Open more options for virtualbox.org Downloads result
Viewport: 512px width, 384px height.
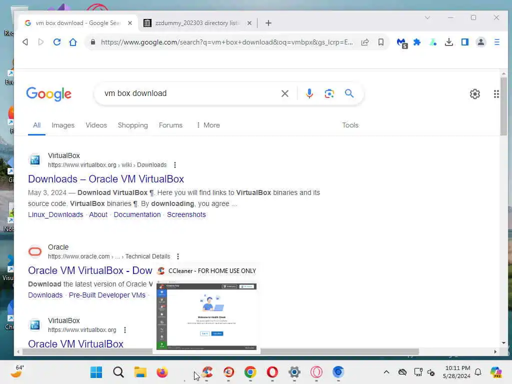coord(175,165)
